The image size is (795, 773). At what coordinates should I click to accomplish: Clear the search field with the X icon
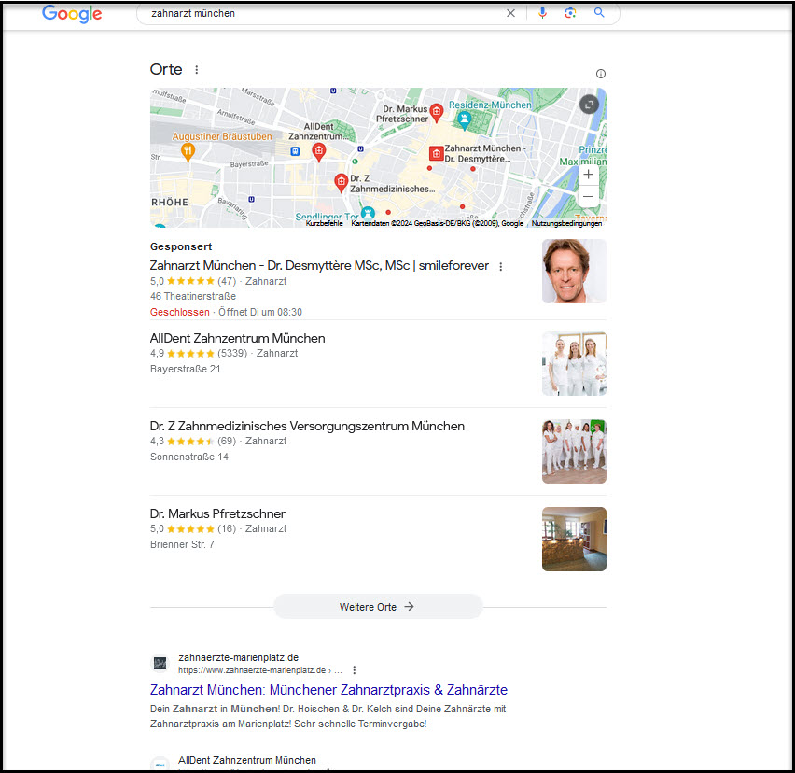click(510, 13)
